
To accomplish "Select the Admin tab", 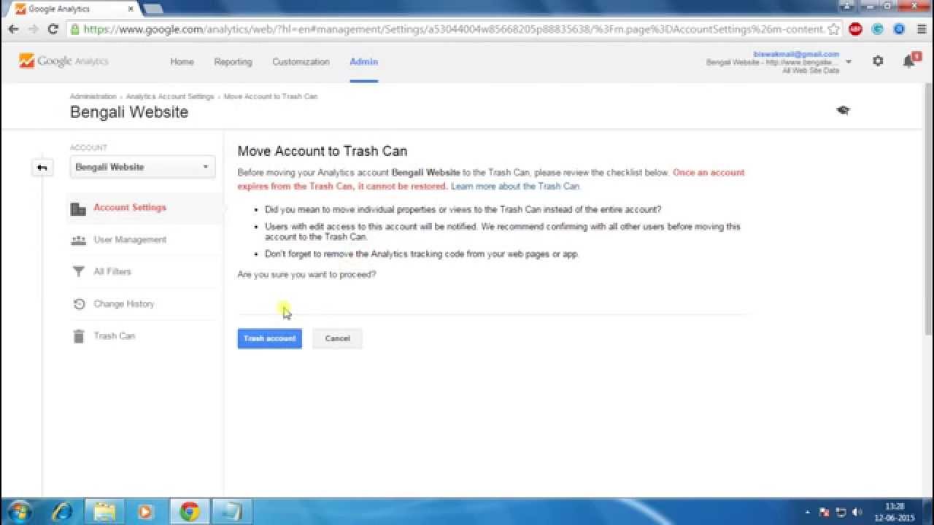I will 363,62.
